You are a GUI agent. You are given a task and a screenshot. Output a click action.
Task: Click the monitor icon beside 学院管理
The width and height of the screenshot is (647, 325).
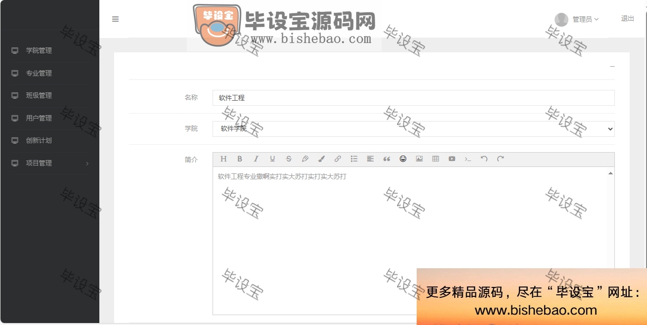coord(15,50)
